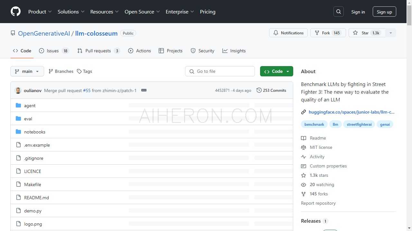Screen dimensions: 412x231
Task: Click the notebooks folder icon
Action: click(x=18, y=132)
